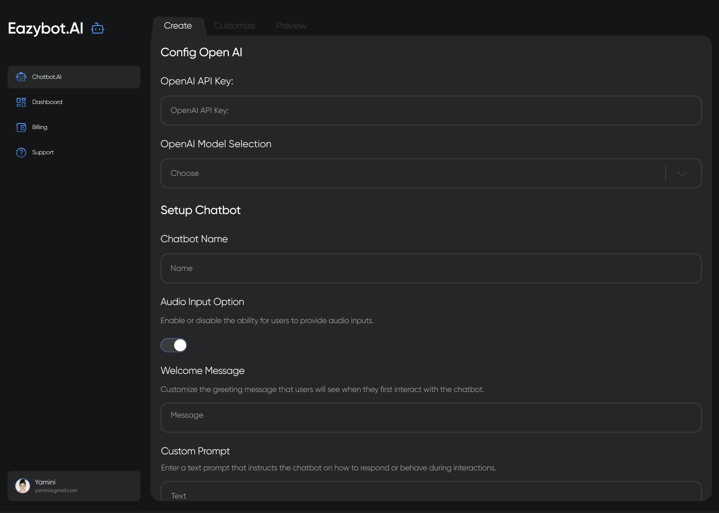Click 'Customize the greeting message' description text
The height and width of the screenshot is (513, 719).
[322, 390]
